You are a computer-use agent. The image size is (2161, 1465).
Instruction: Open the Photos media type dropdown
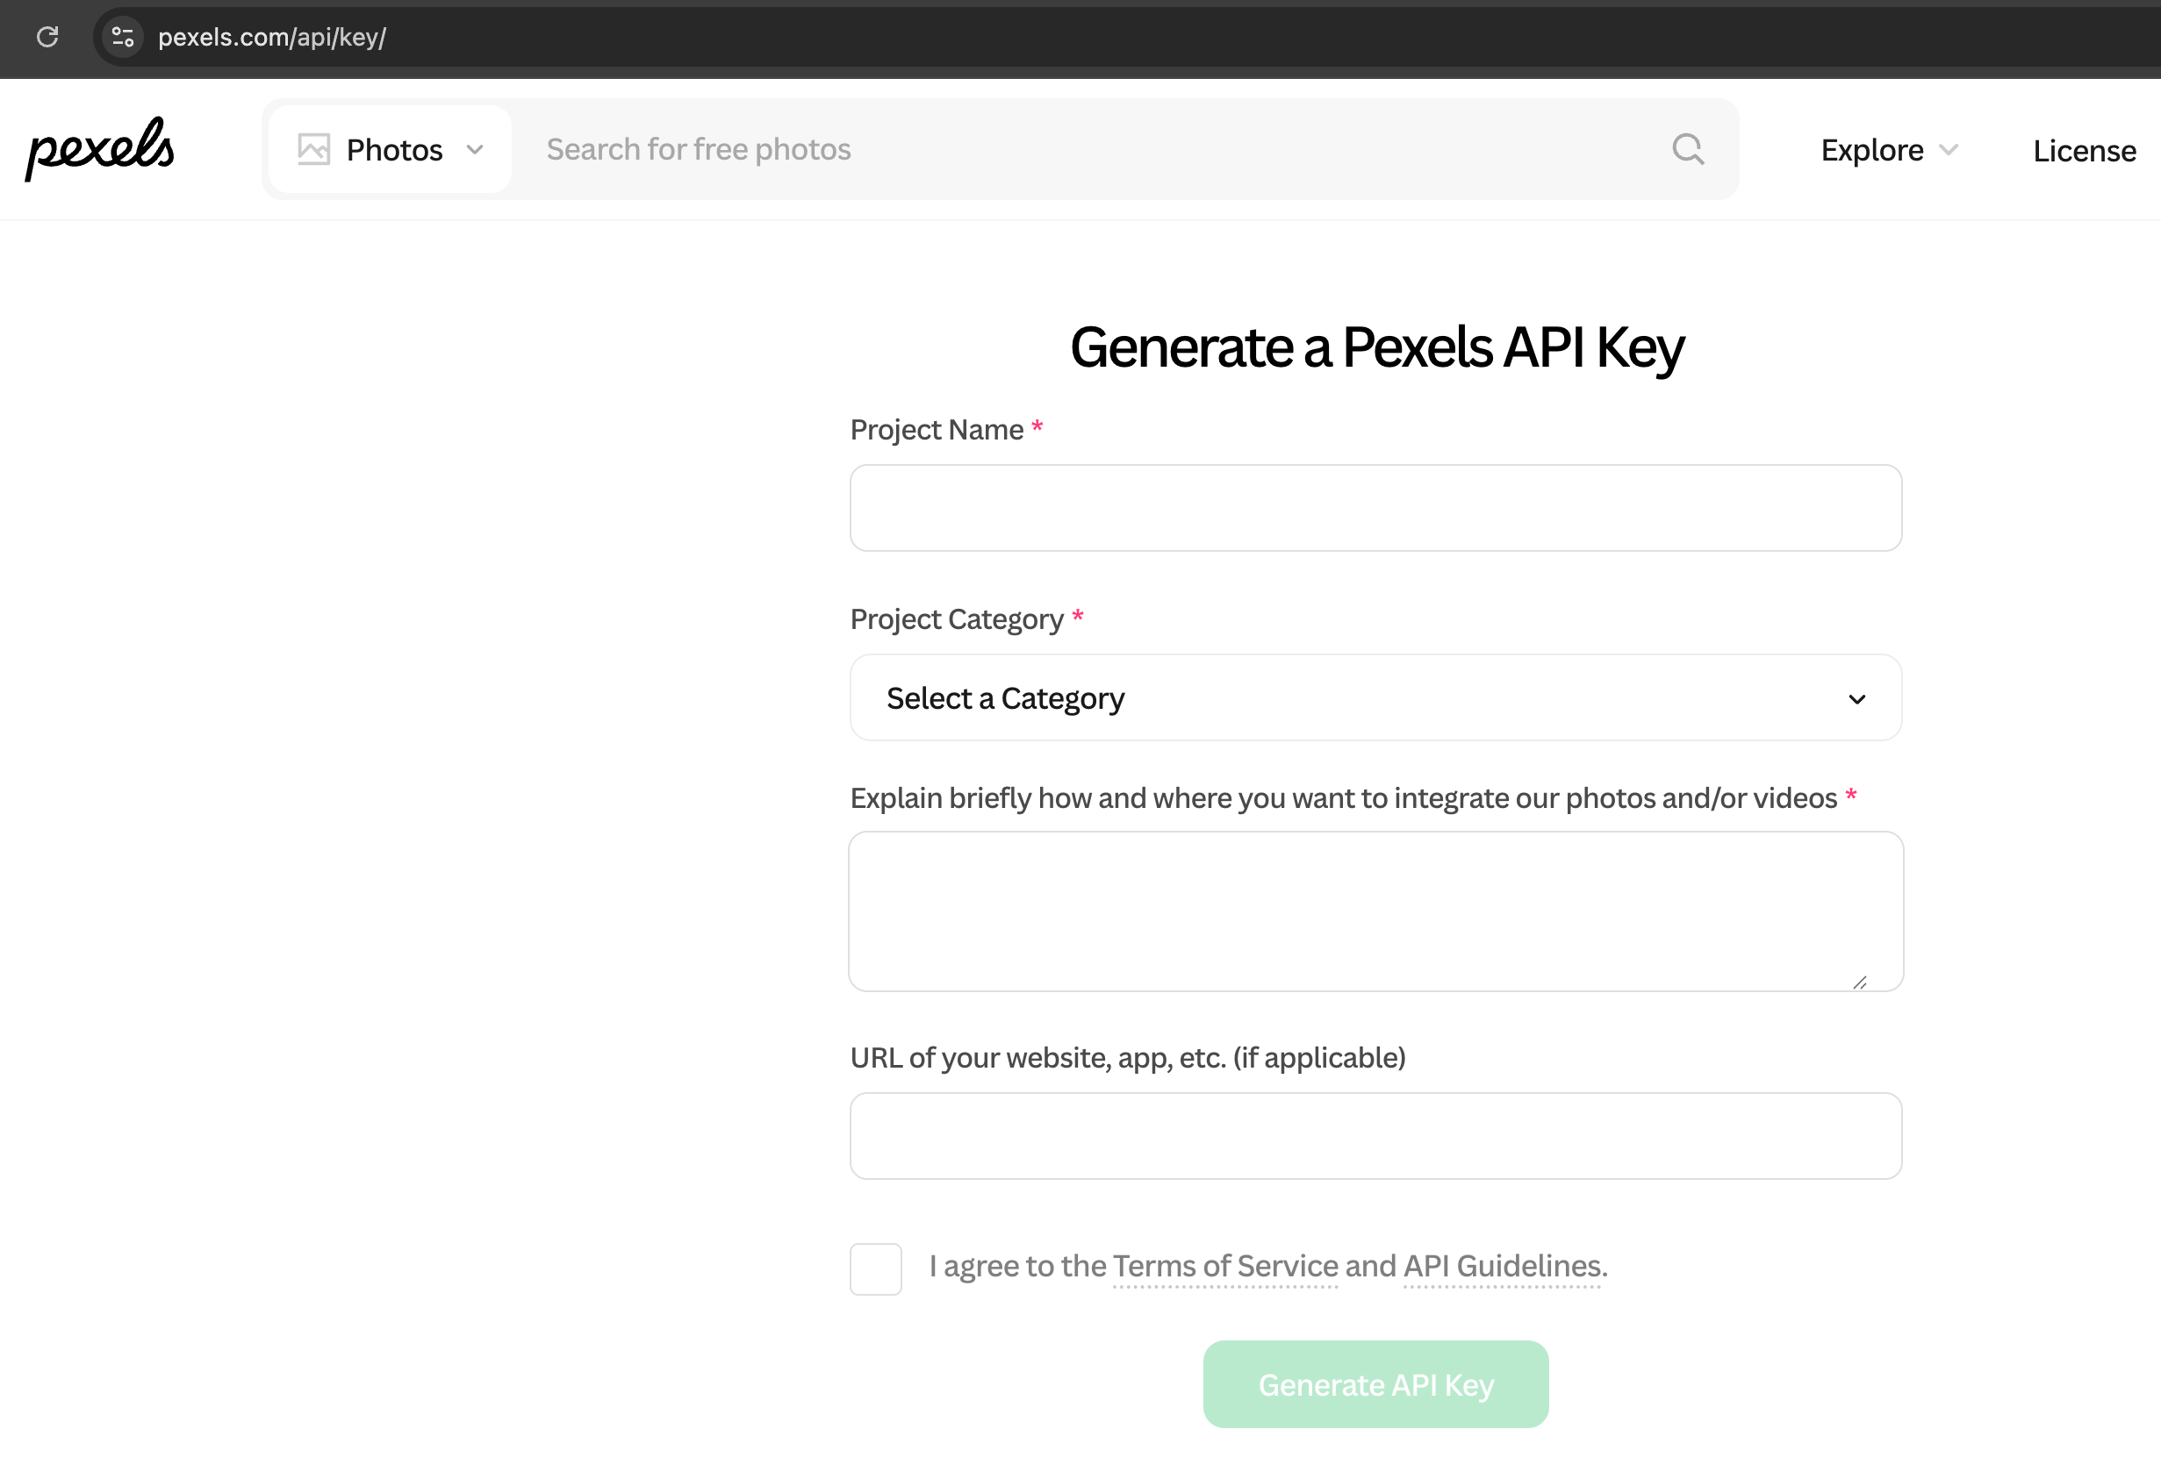(x=390, y=150)
